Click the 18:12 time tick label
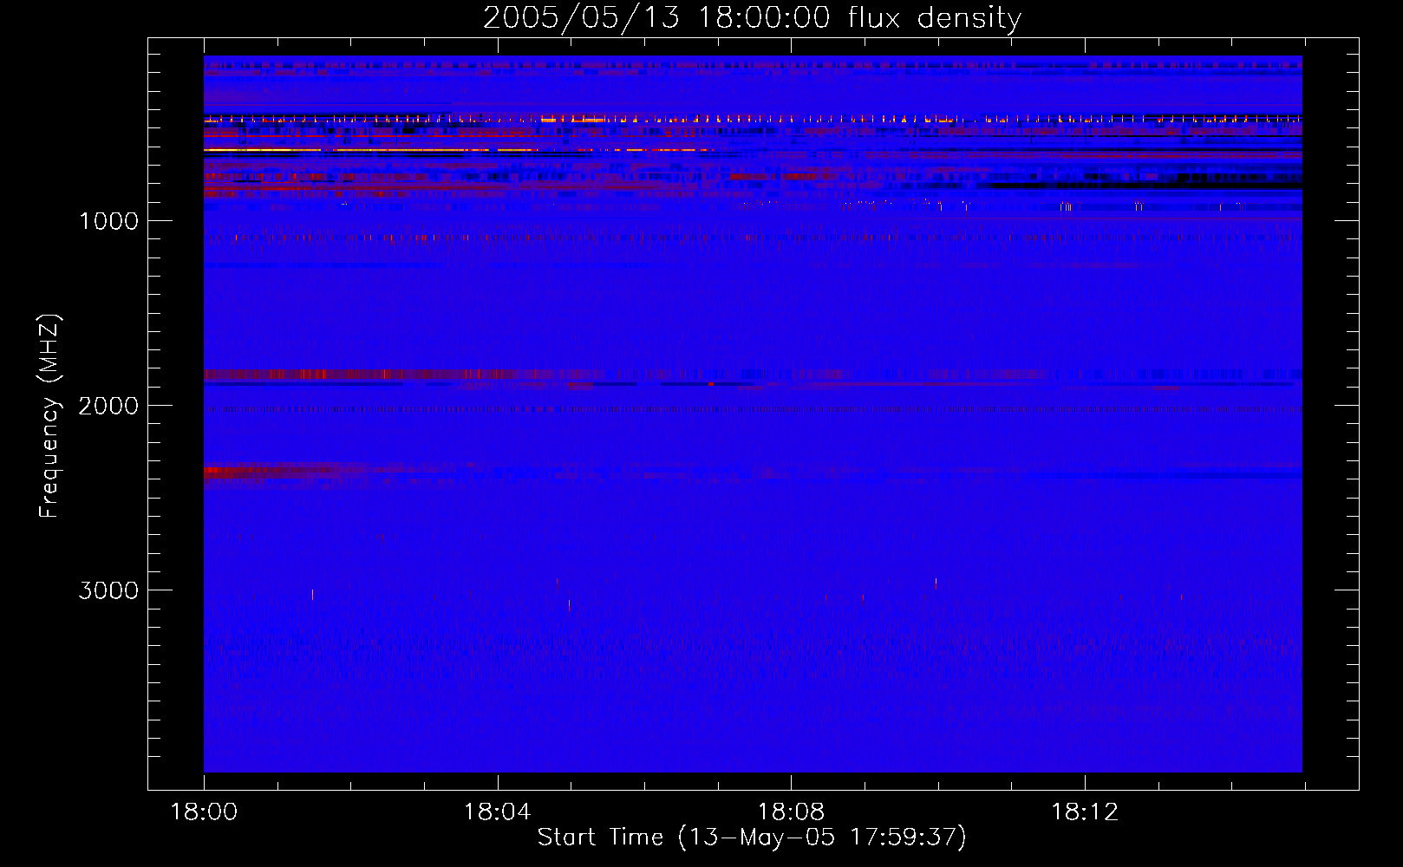The image size is (1403, 867). [x=1085, y=812]
